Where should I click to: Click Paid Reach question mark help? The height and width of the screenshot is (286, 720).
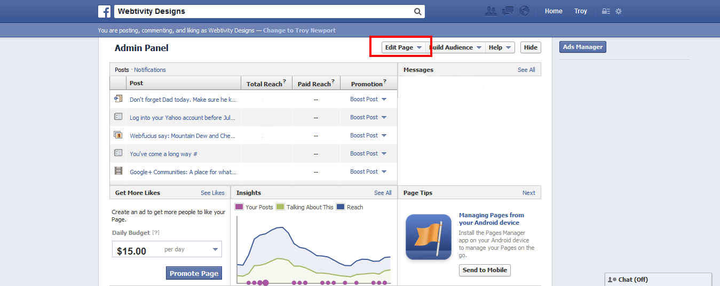333,81
